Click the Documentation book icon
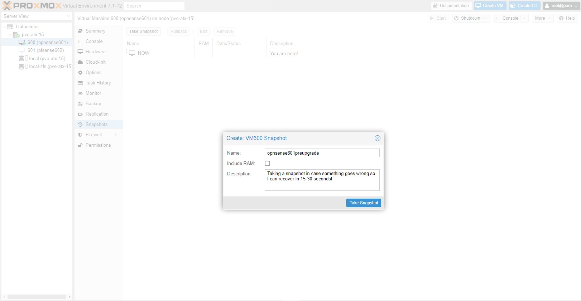 coord(435,6)
